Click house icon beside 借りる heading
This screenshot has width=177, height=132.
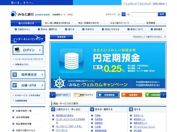[x=131, y=109]
